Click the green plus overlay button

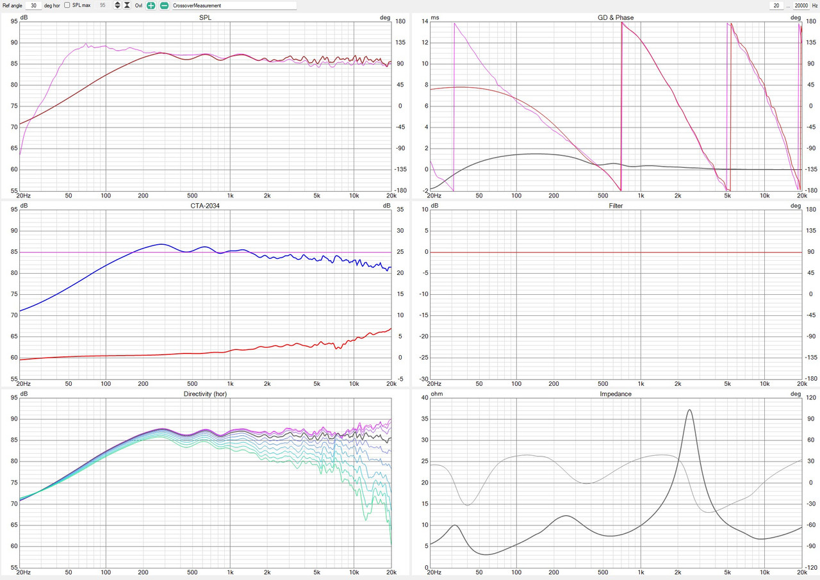click(151, 5)
